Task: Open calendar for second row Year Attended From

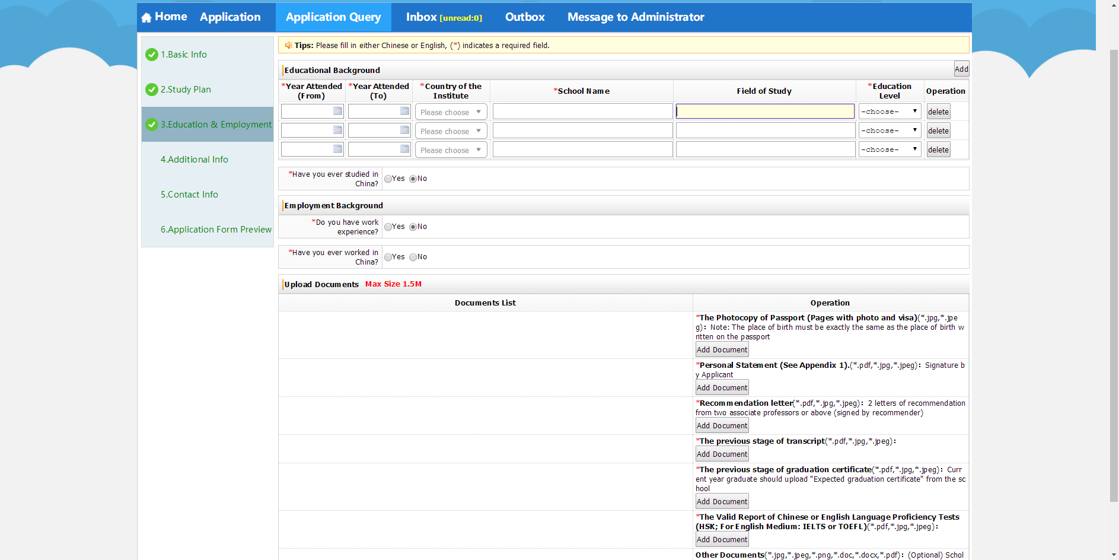Action: click(x=337, y=130)
